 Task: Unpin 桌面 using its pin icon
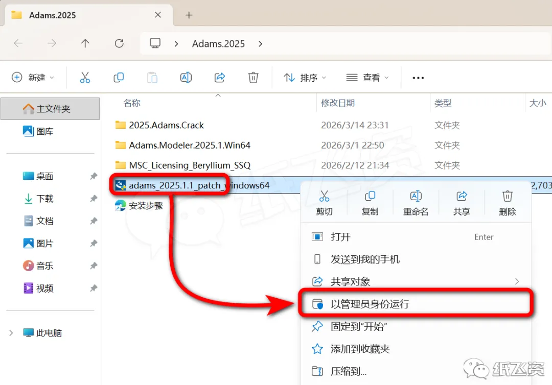coord(94,176)
